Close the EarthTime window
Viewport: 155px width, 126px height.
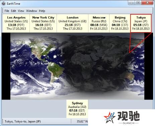click(x=147, y=3)
